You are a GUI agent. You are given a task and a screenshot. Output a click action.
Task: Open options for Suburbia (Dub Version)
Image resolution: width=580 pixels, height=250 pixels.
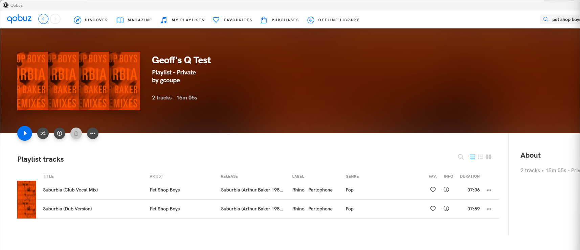[489, 209]
